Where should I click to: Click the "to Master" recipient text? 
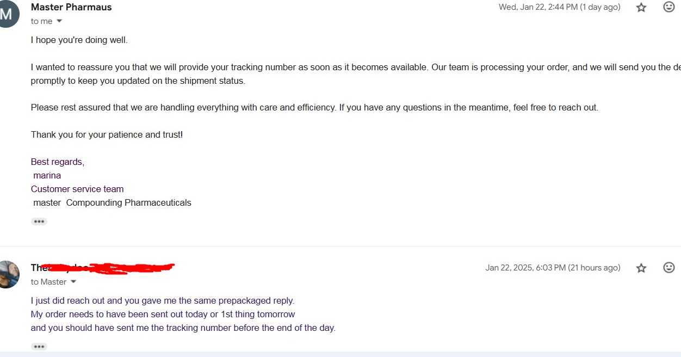pyautogui.click(x=49, y=282)
